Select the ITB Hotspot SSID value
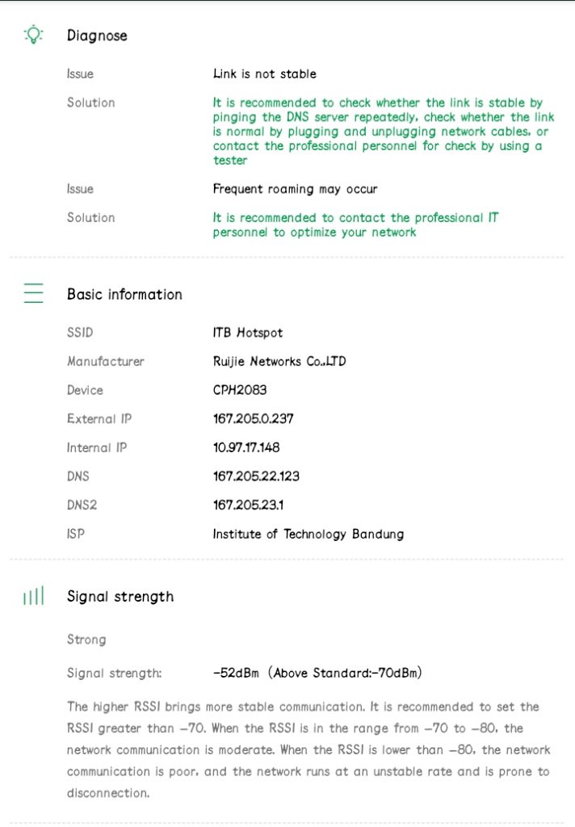 [248, 333]
